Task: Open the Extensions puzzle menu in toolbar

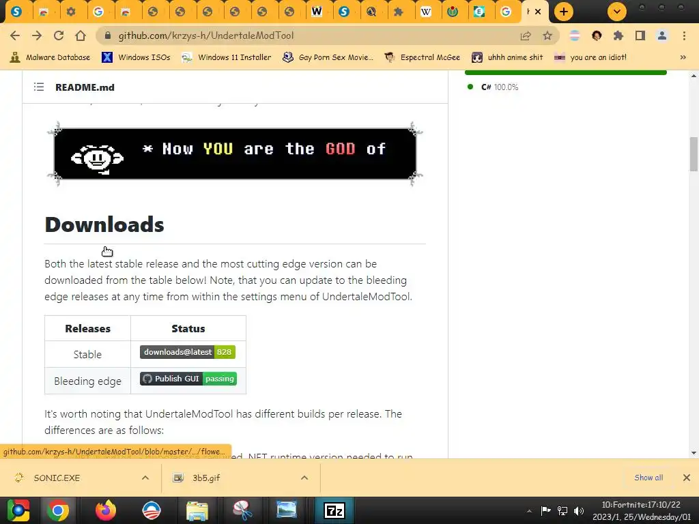Action: point(618,35)
